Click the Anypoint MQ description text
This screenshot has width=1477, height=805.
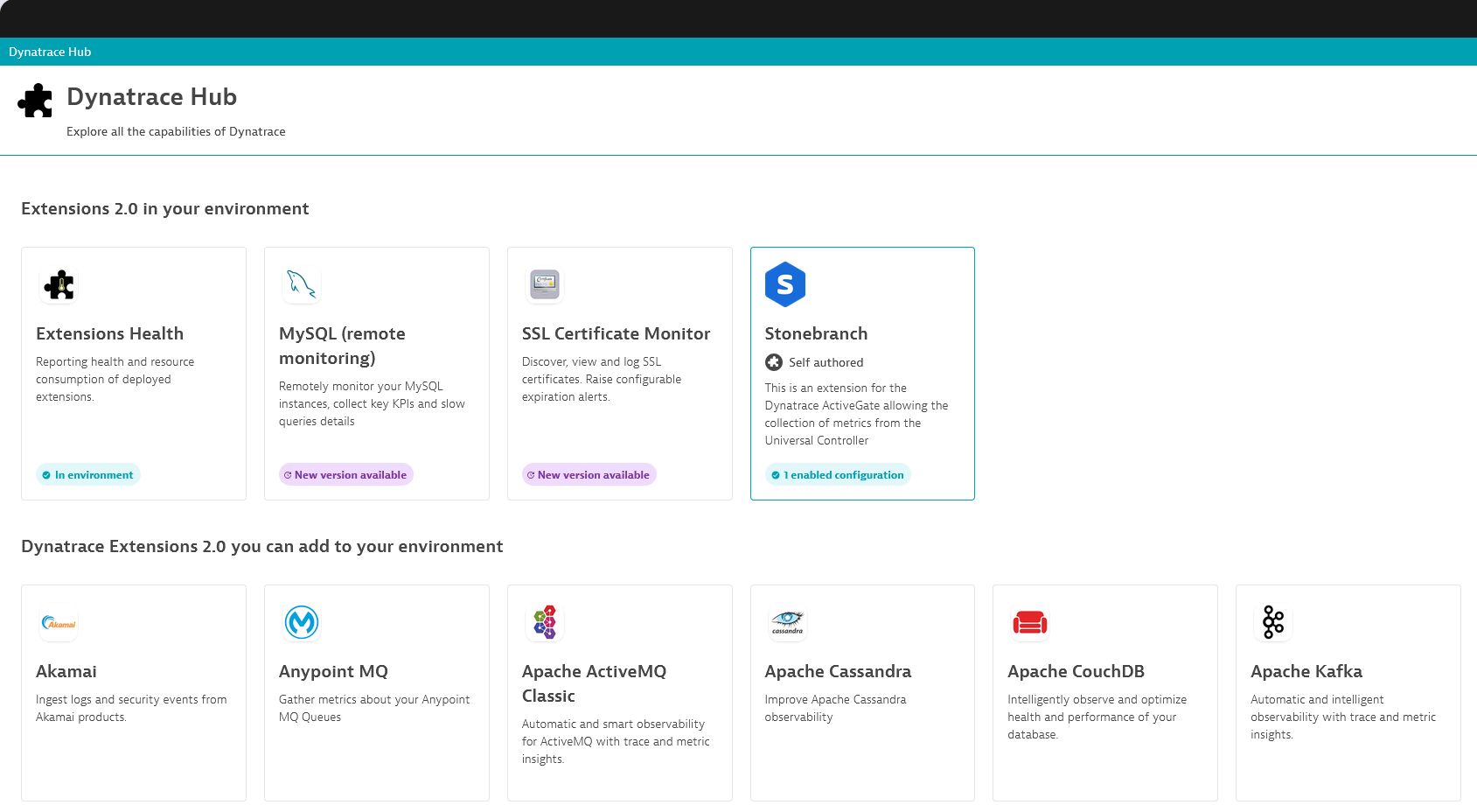pos(374,708)
